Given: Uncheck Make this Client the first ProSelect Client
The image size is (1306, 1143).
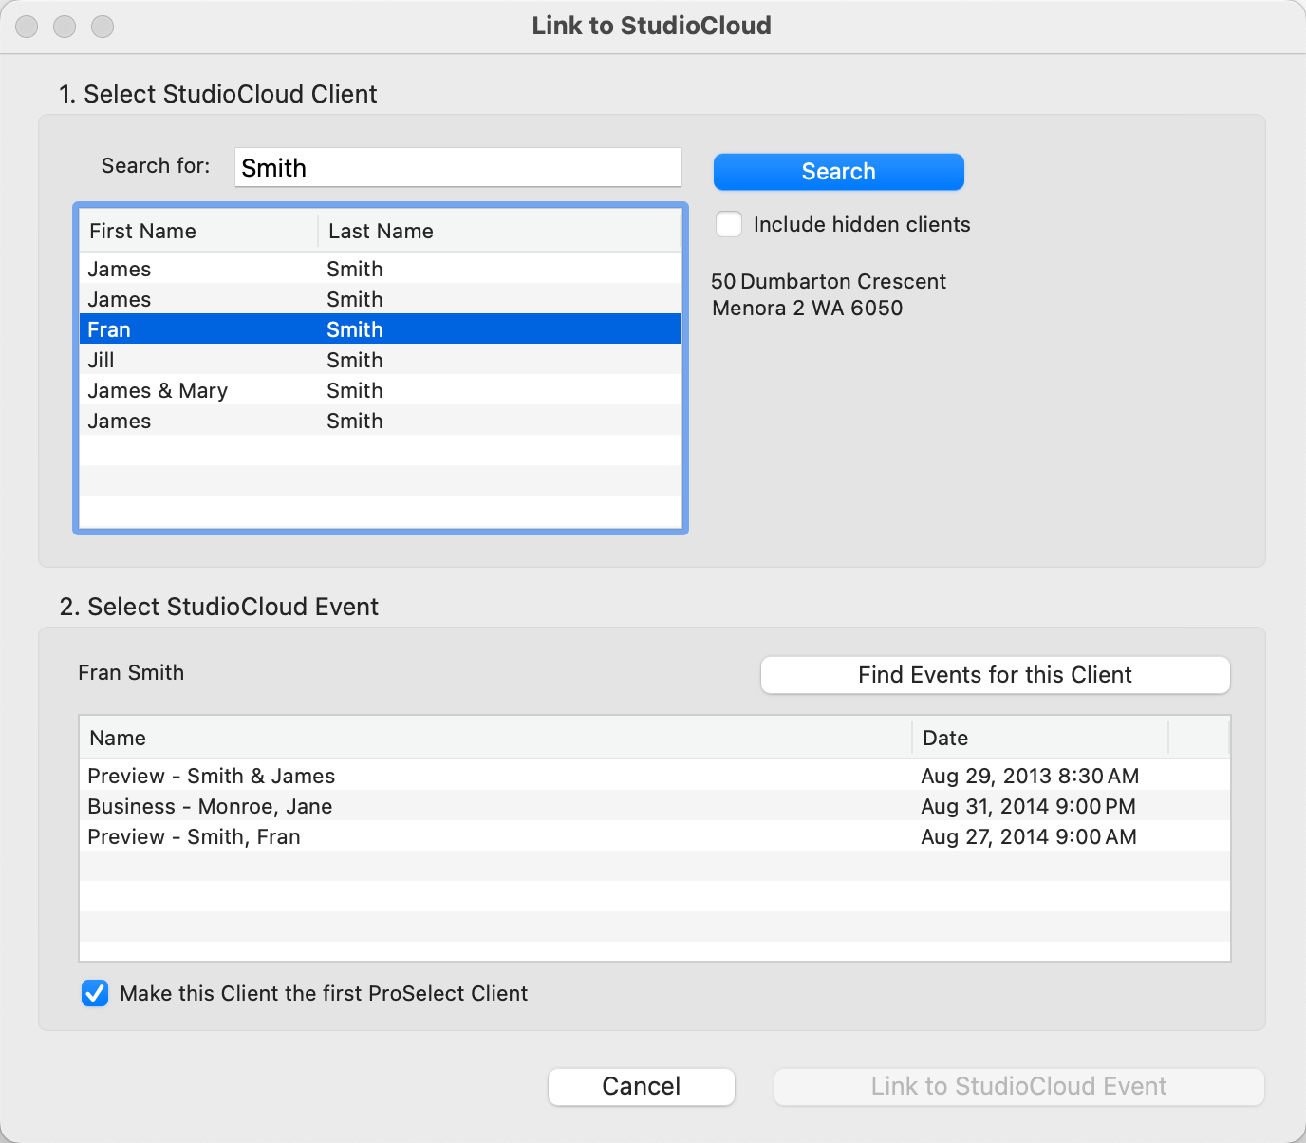Looking at the screenshot, I should click(95, 994).
